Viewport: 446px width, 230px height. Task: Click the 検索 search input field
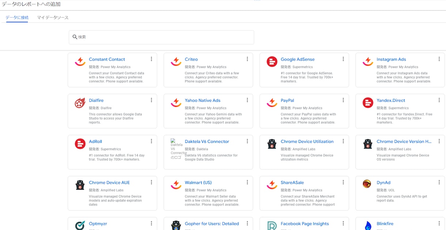tap(161, 37)
